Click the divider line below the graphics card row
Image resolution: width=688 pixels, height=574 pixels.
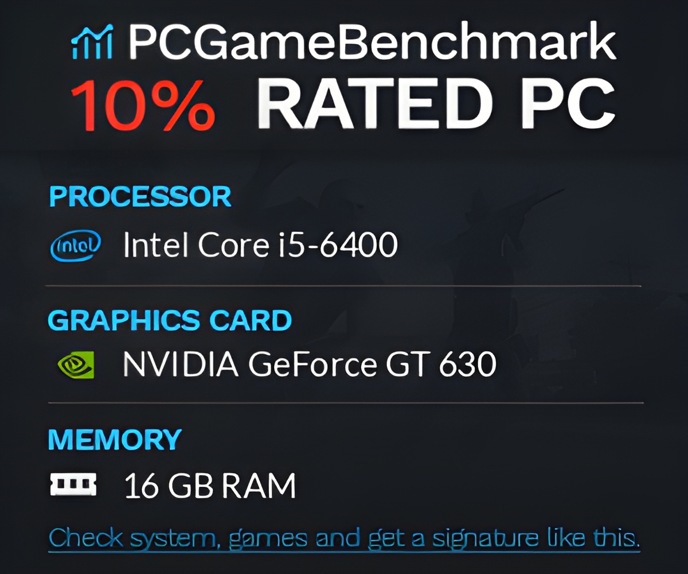(344, 403)
